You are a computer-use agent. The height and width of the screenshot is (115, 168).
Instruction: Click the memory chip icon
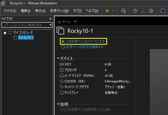point(62,64)
